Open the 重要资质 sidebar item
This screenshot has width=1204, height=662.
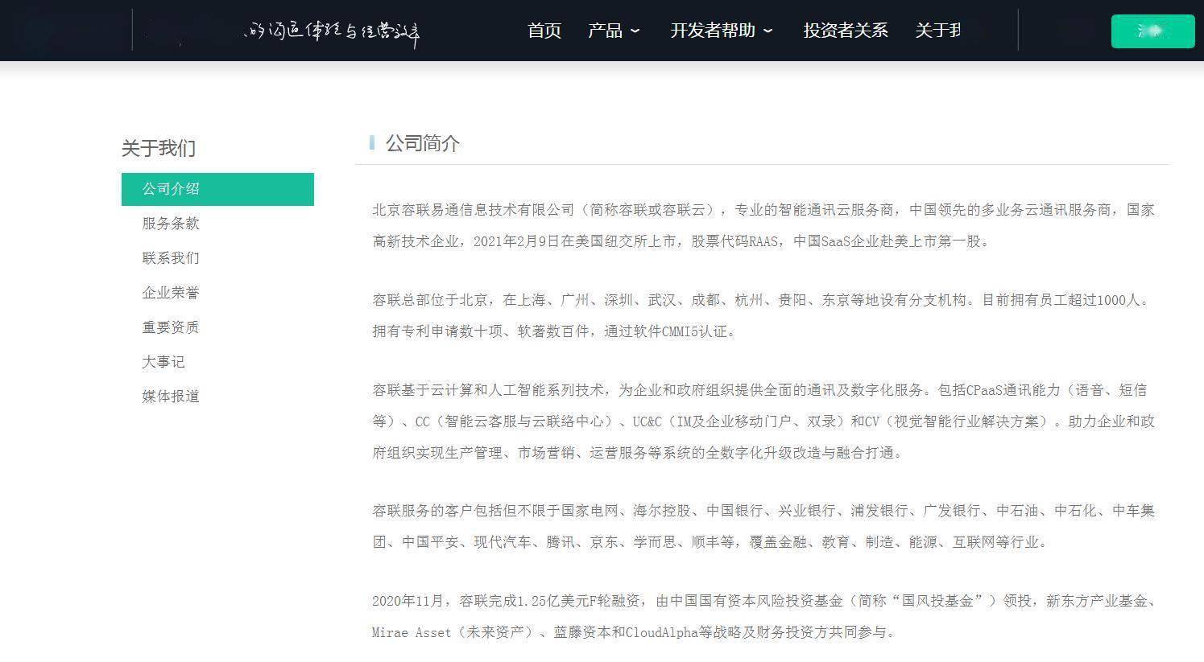click(x=171, y=327)
